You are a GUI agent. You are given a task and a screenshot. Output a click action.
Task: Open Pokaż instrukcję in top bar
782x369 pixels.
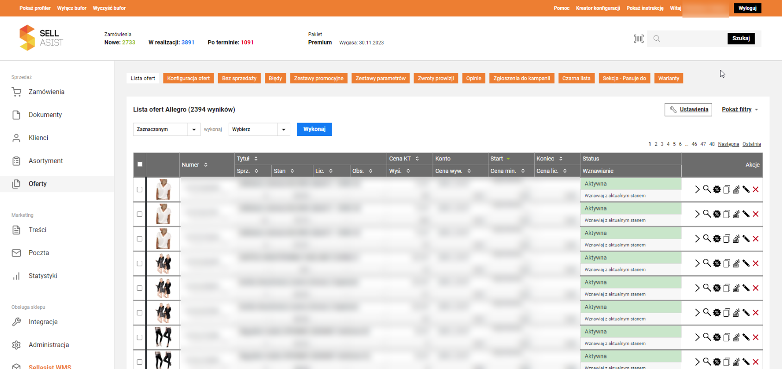point(644,8)
